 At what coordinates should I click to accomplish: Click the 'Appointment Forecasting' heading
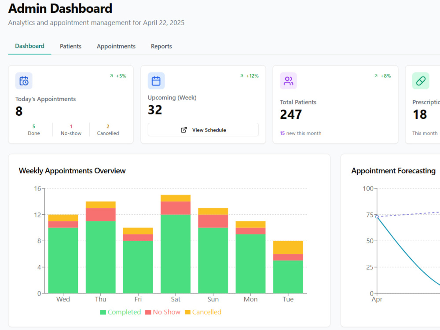point(393,171)
